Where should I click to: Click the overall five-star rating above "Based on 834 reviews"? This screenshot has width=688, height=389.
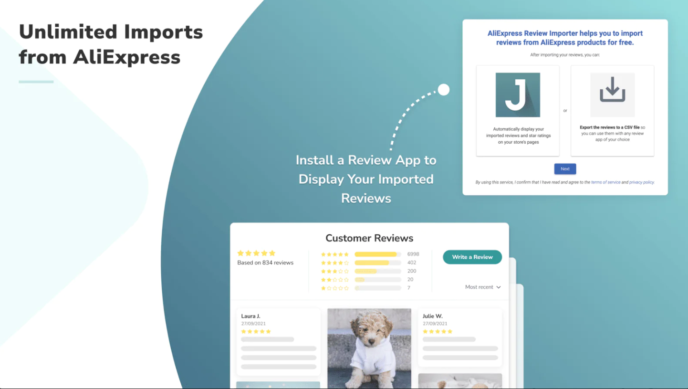point(256,253)
